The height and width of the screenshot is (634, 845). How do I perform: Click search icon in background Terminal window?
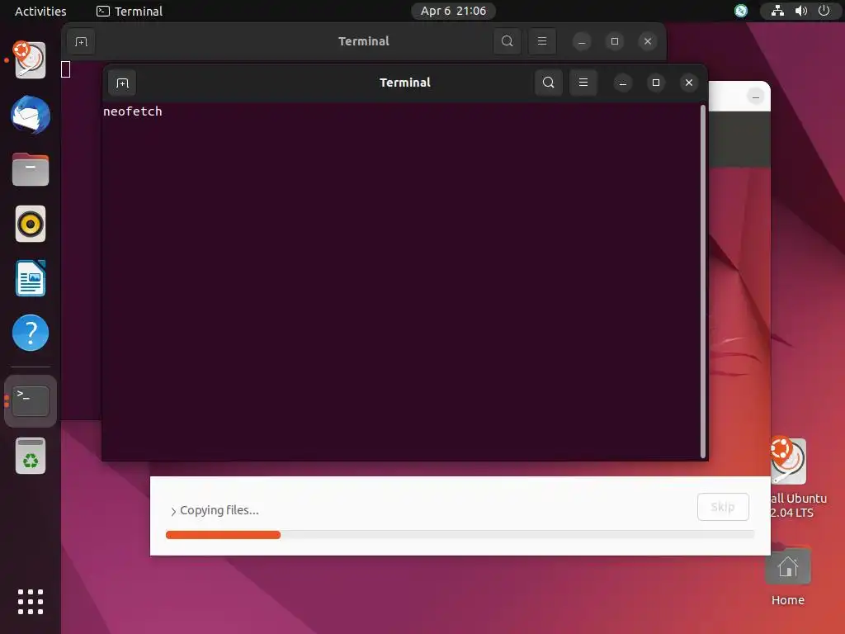pyautogui.click(x=507, y=41)
